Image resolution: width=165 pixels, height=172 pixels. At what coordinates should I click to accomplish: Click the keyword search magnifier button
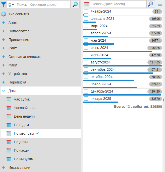pos(75,4)
